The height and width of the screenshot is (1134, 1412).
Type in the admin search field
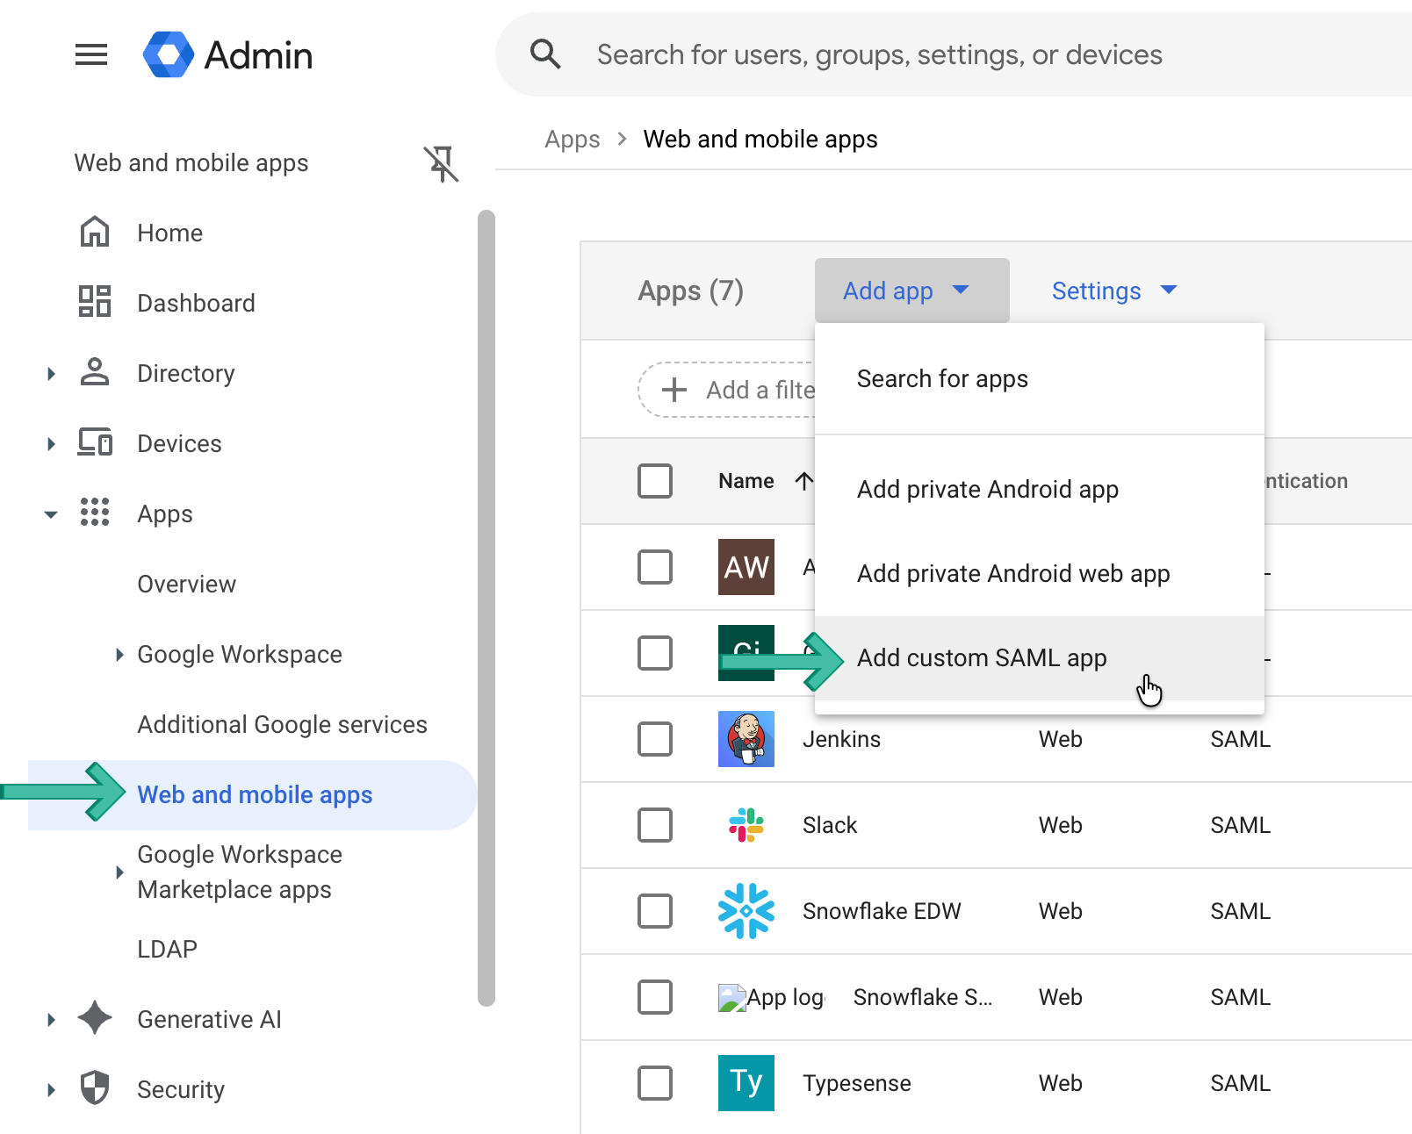coord(878,54)
